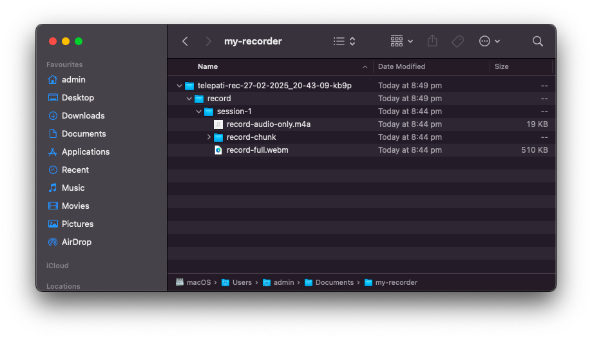Open the Share toolbar icon
Image resolution: width=592 pixels, height=339 pixels.
click(x=432, y=41)
